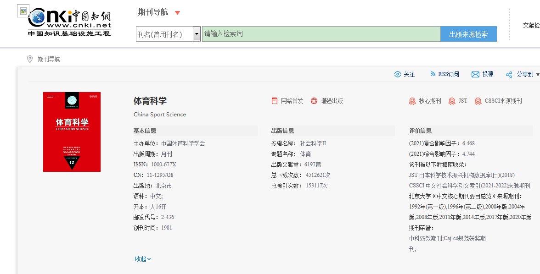This screenshot has width=540, height=274.
Task: Click the CSSCI 中文社会科学引文索引 entry
Action: (x=470, y=186)
